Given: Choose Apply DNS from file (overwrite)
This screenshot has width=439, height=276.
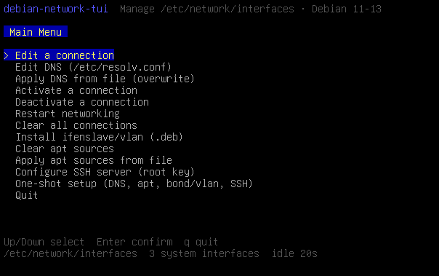Looking at the screenshot, I should tap(105, 79).
